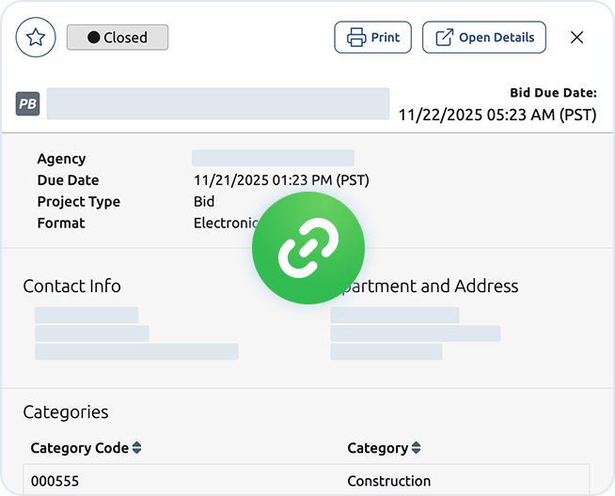Click the Categories section heading
Screen dimensions: 615x496
(x=66, y=411)
